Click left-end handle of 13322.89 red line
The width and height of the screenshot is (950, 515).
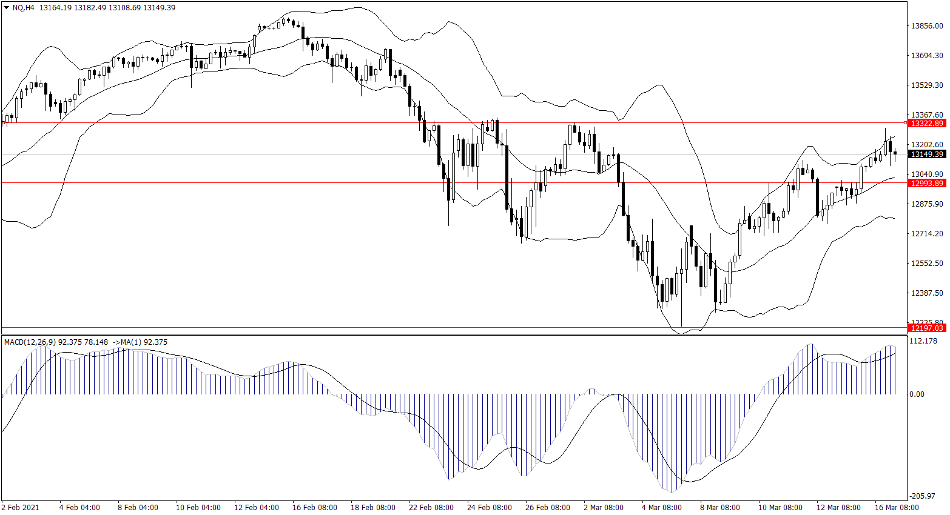(3, 123)
